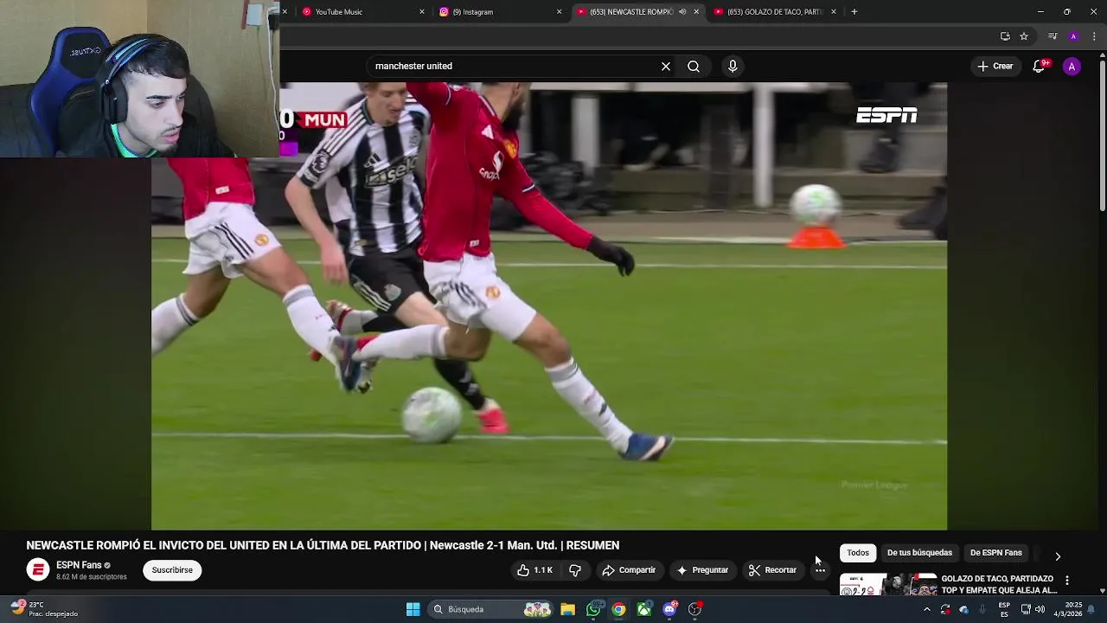This screenshot has height=623, width=1107.
Task: Open File Explorer from taskbar
Action: tap(567, 609)
